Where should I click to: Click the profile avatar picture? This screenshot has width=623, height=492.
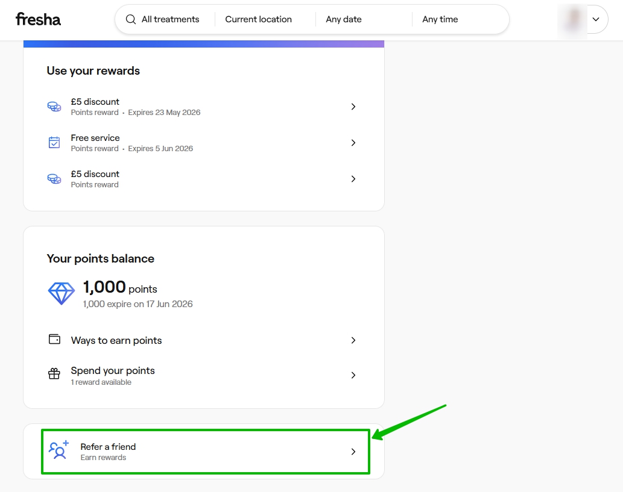(x=573, y=19)
